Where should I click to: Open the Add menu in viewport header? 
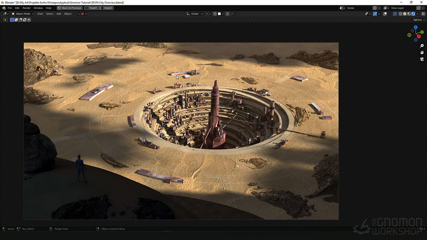[59, 14]
